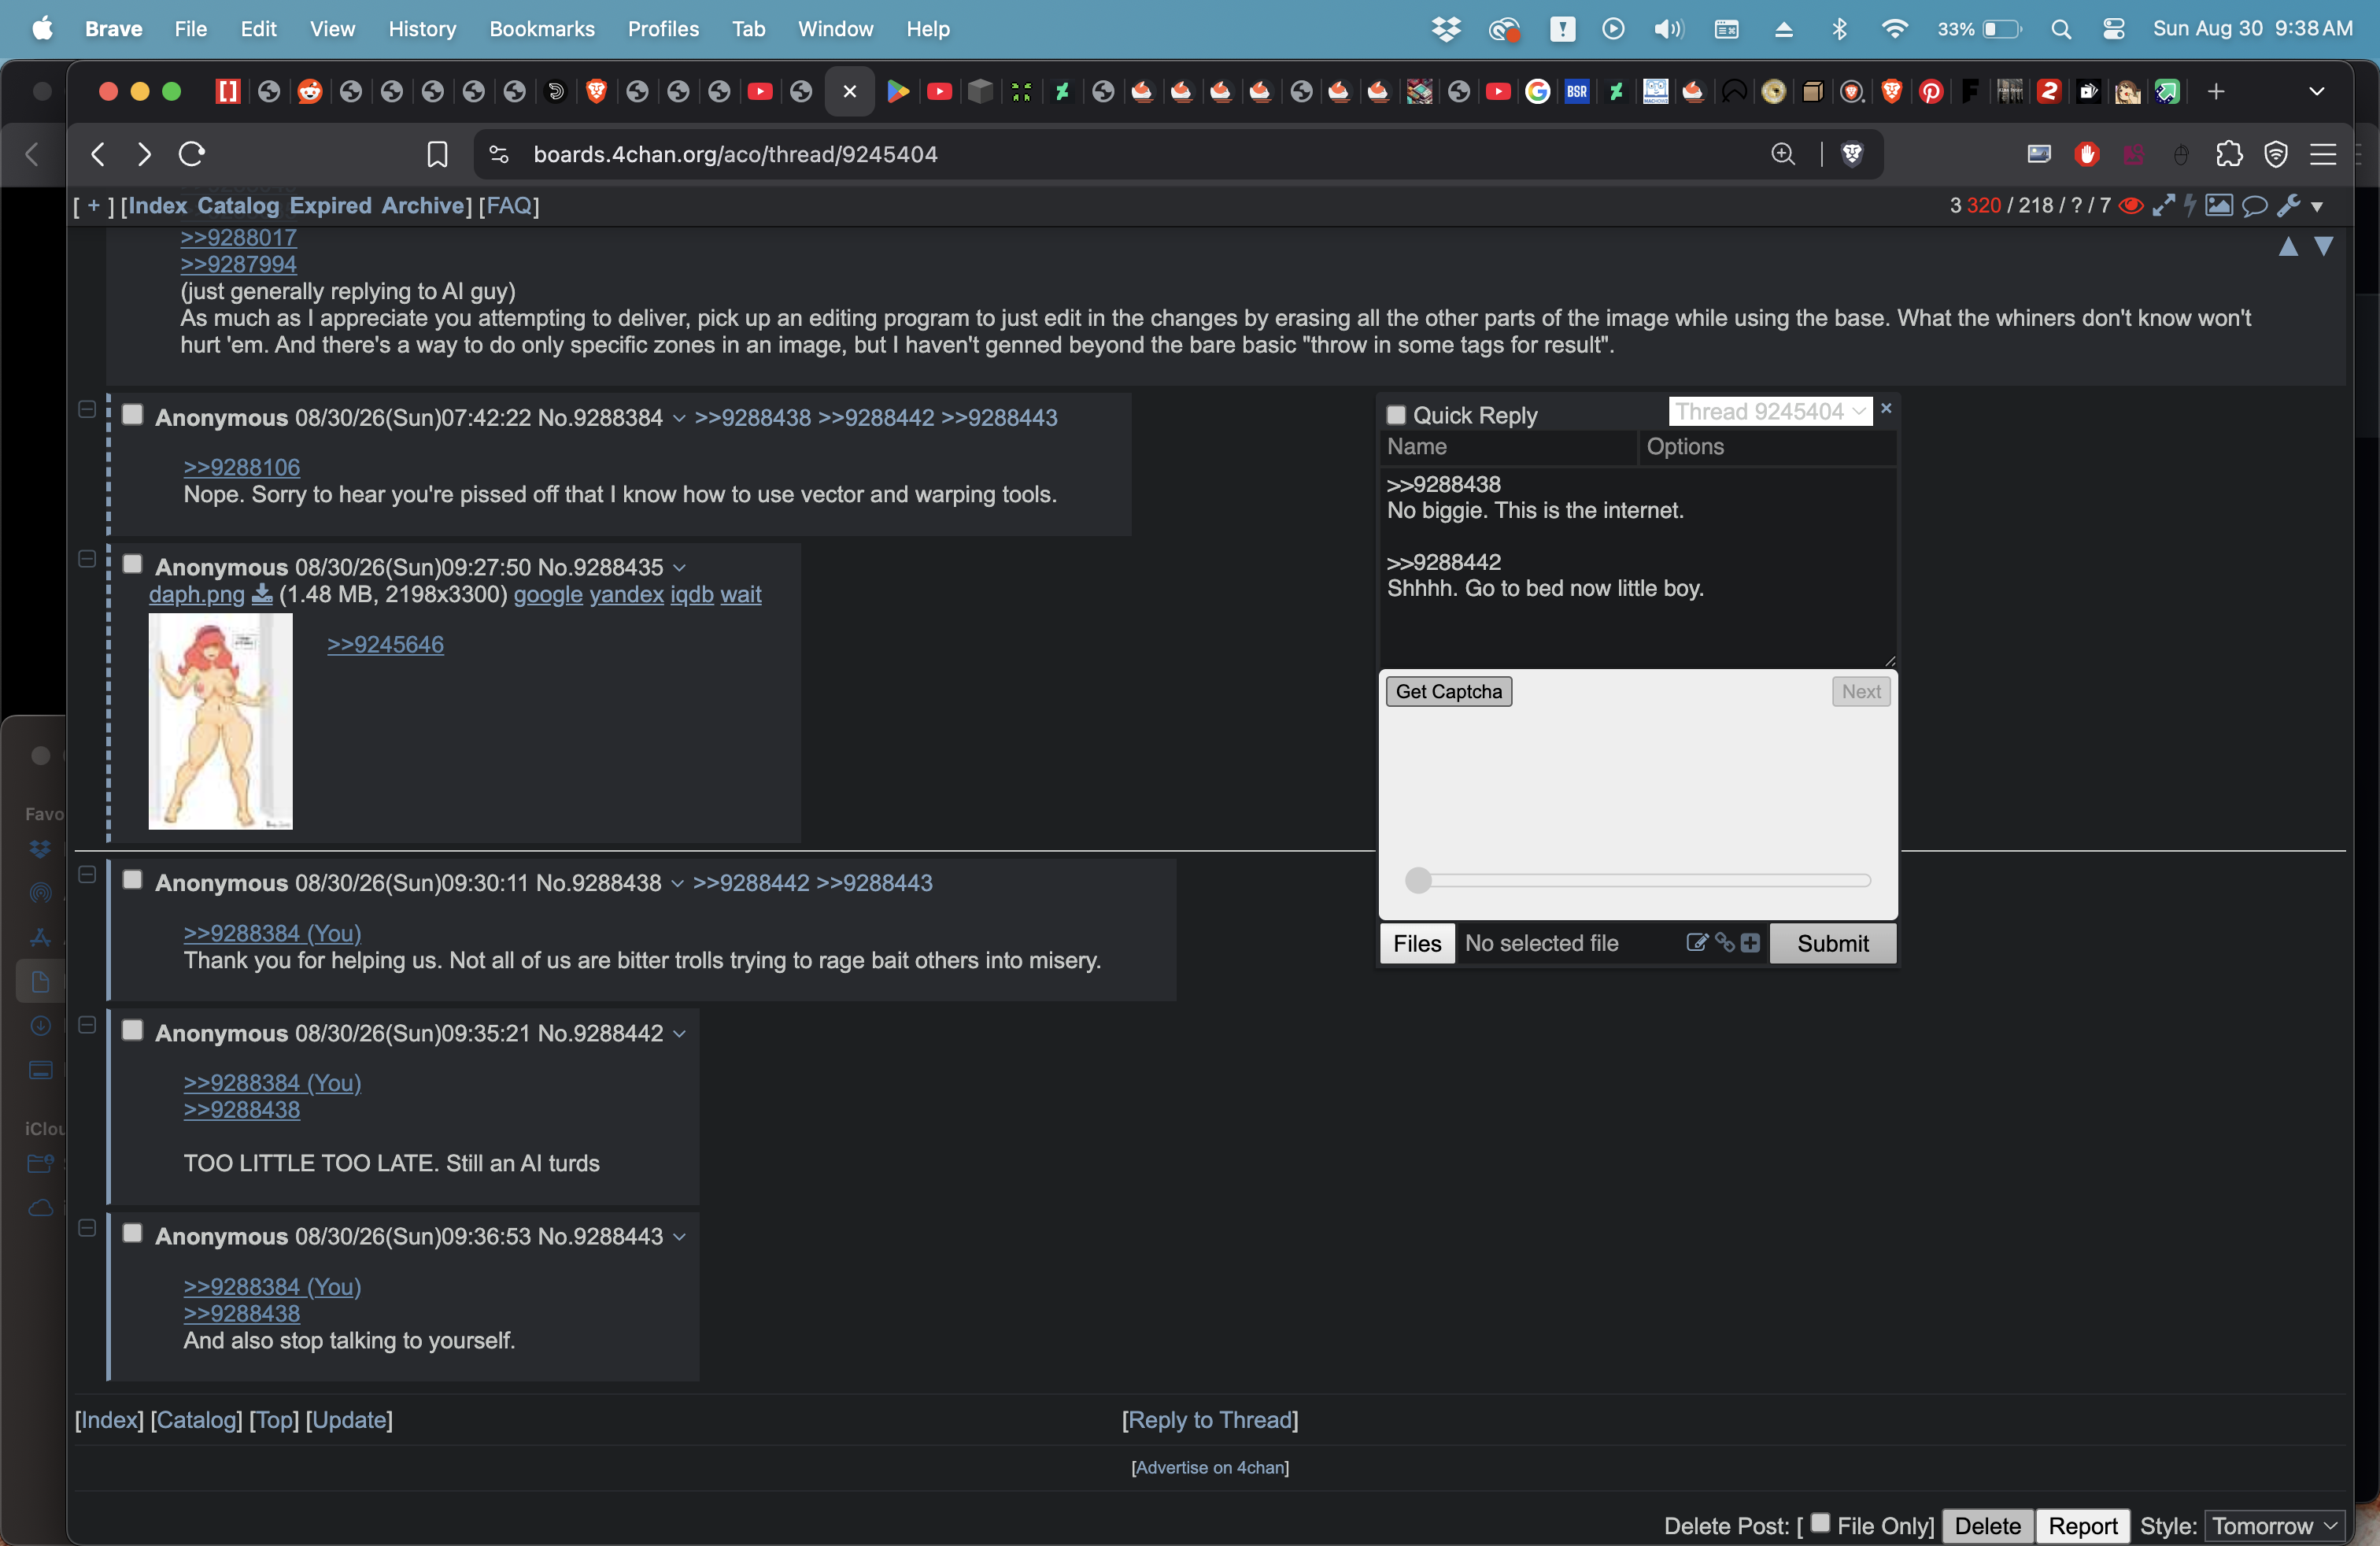Screen dimensions: 2380x1546
Task: Open 4chan X settings wrench icon
Action: (2288, 206)
